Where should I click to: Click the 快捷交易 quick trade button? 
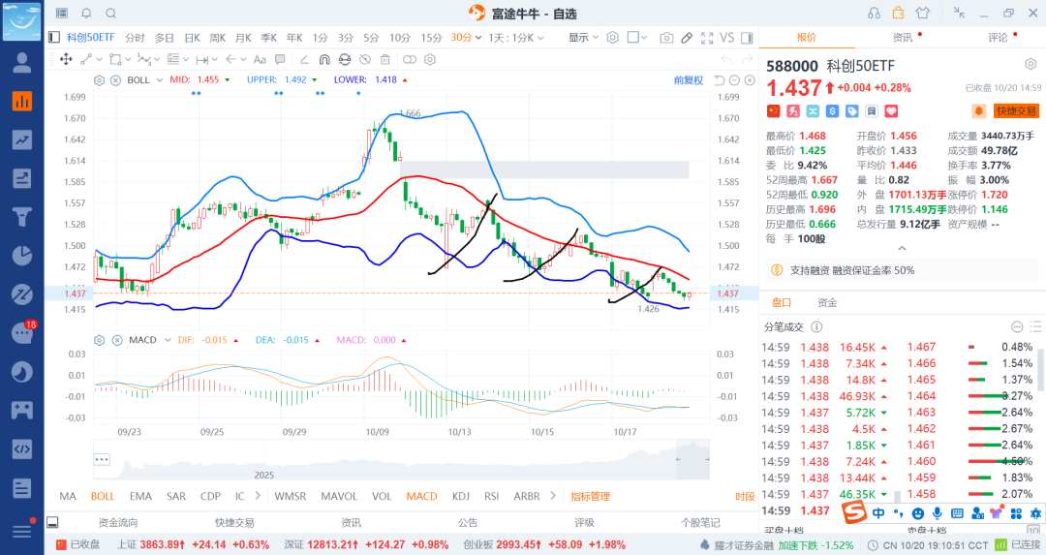pyautogui.click(x=1016, y=111)
